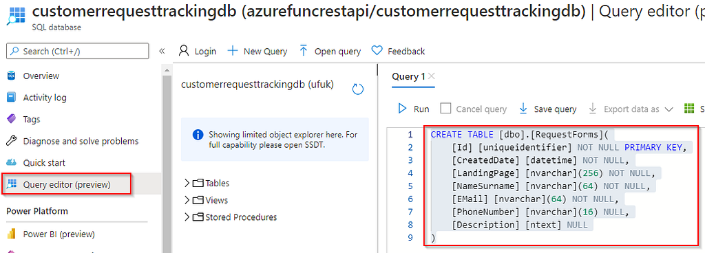
Task: Click the Stored Procedures folder icon
Action: (x=198, y=217)
